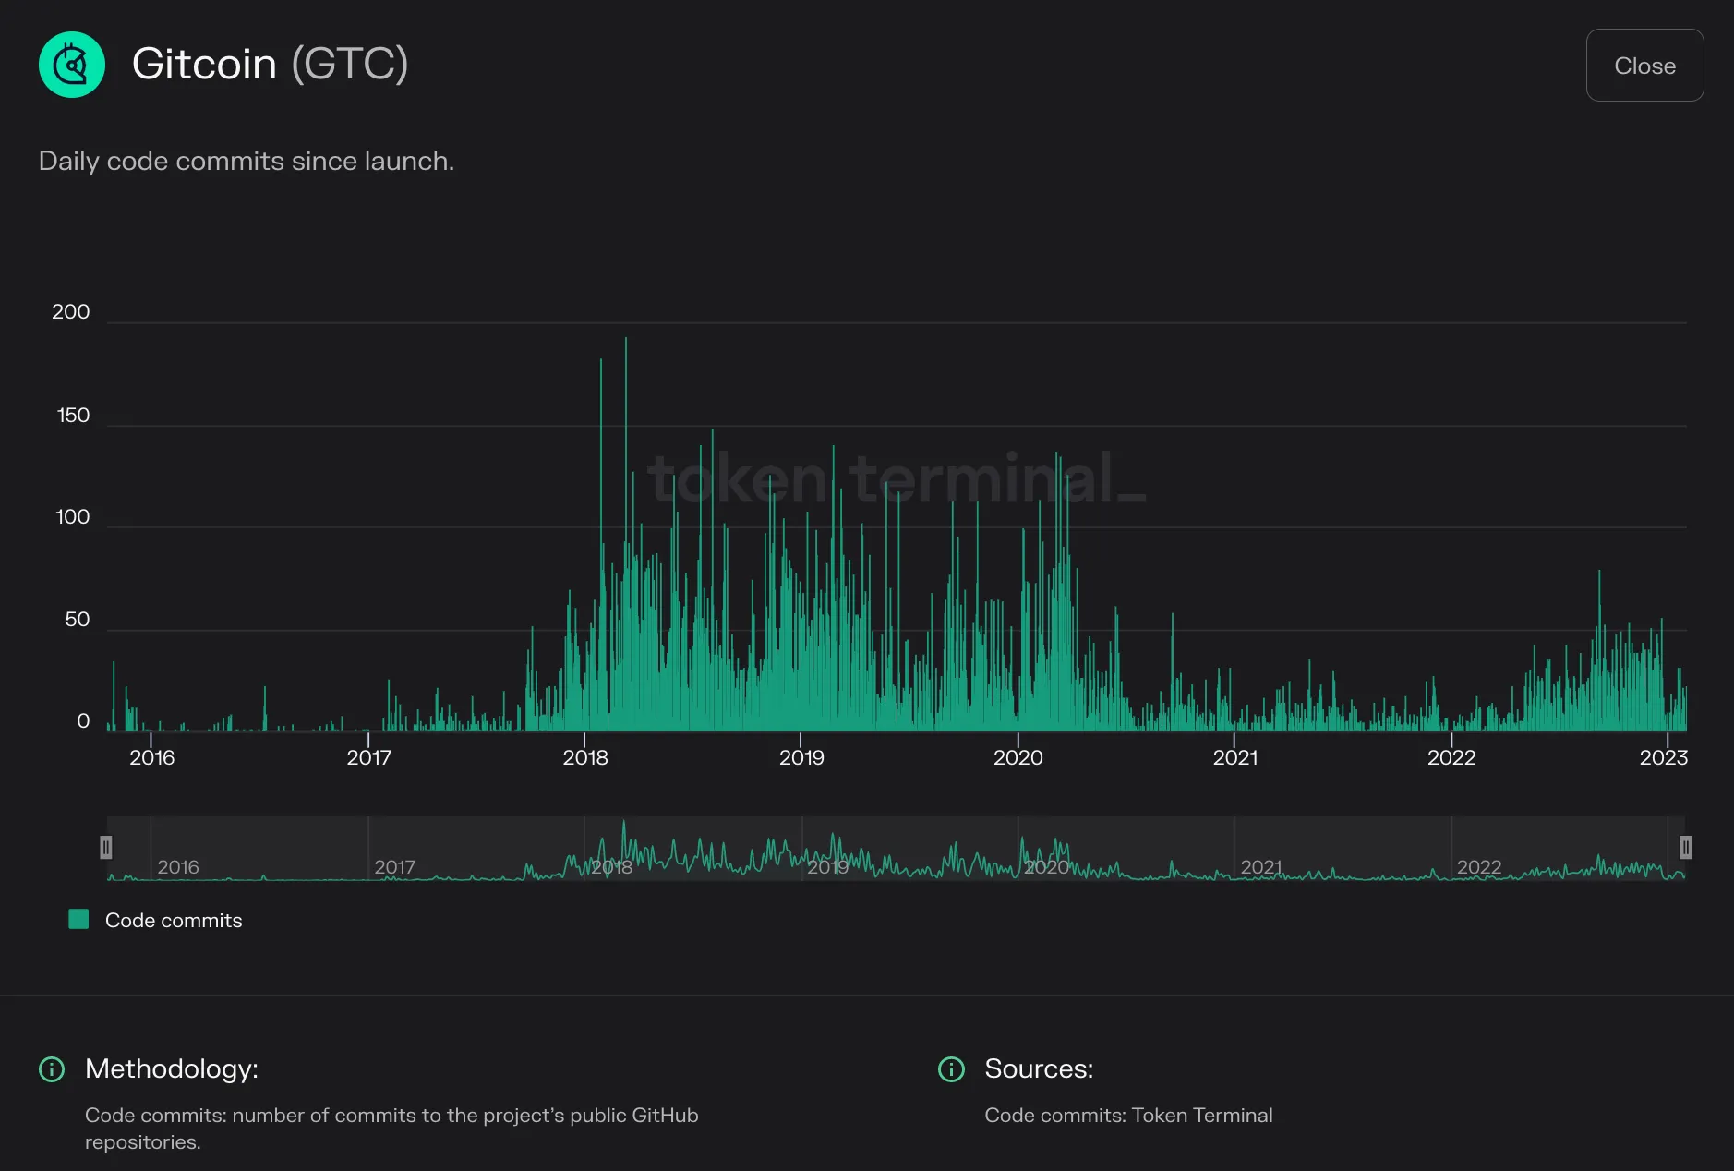Viewport: 1734px width, 1171px height.
Task: Click 2018 in the range navigator
Action: (611, 867)
